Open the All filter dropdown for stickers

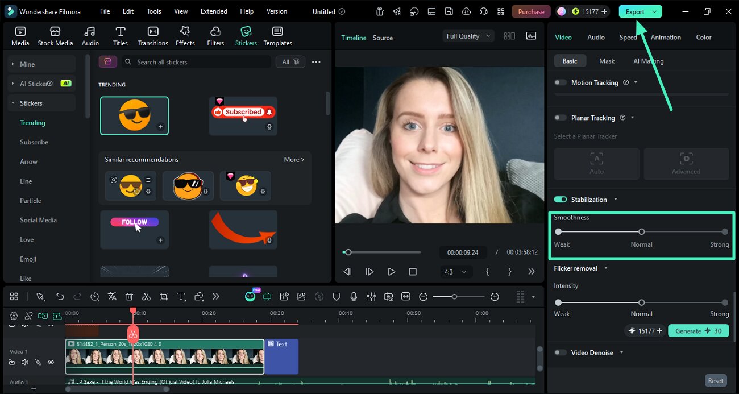[x=290, y=62]
